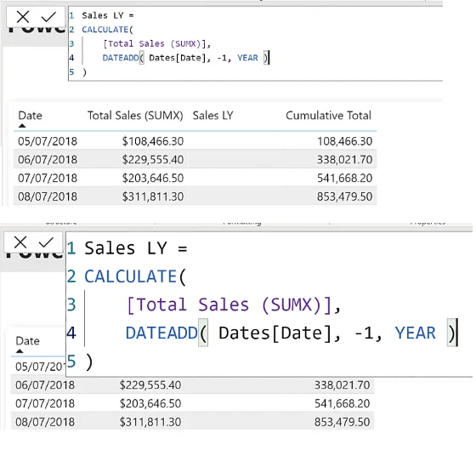
Task: Select $311,811.30 cell in lower table
Action: coord(150,422)
